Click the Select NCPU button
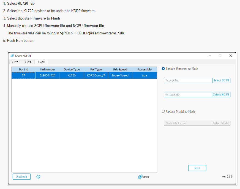 [x=221, y=94]
